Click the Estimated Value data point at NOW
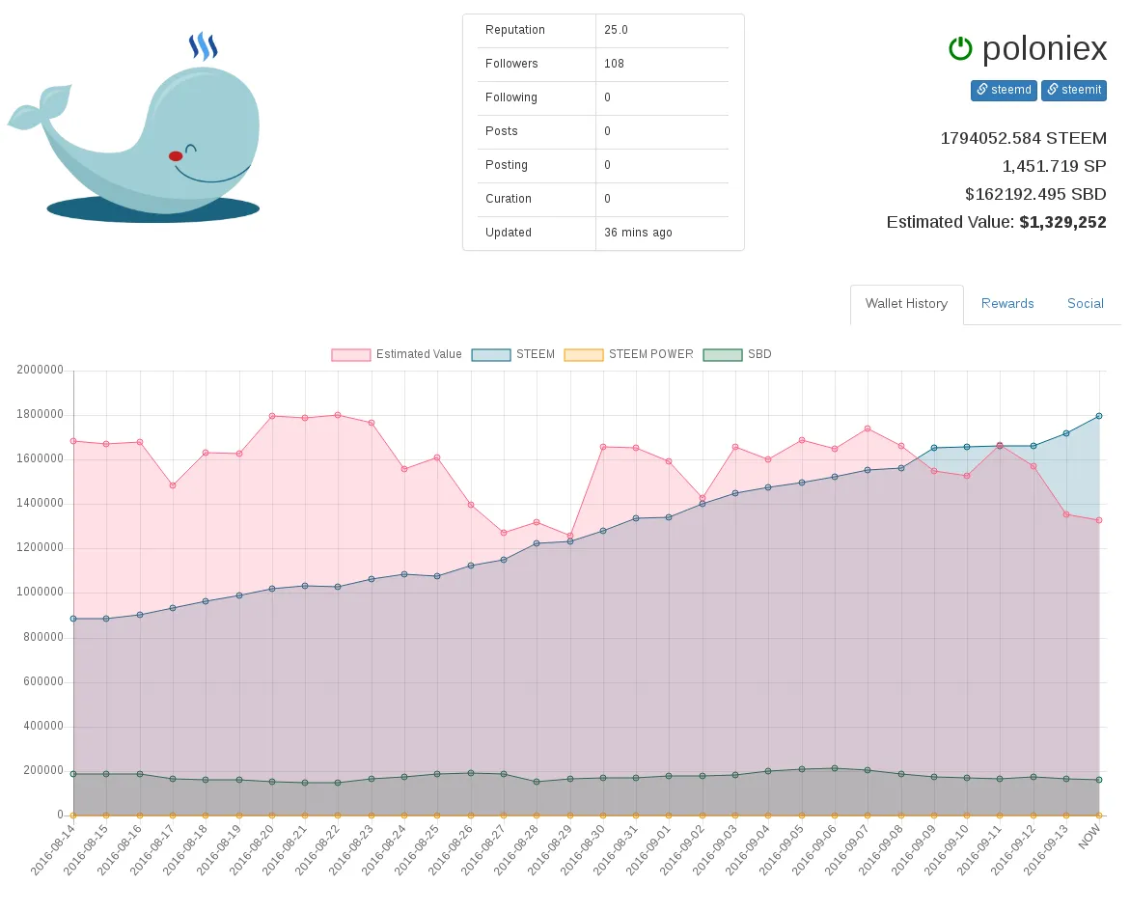Screen dimensions: 1130x912 (x=1099, y=520)
